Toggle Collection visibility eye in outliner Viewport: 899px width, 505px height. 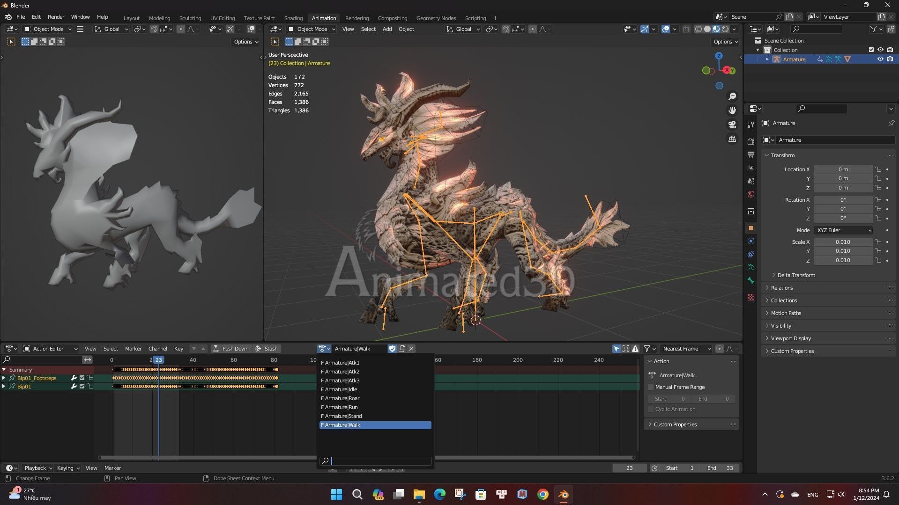click(880, 50)
